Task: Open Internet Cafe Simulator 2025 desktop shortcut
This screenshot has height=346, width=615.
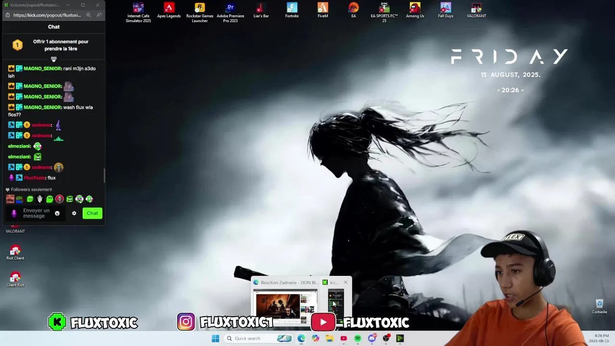Action: pyautogui.click(x=138, y=12)
